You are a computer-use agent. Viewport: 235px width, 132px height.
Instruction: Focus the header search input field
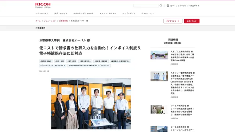tap(146, 5)
